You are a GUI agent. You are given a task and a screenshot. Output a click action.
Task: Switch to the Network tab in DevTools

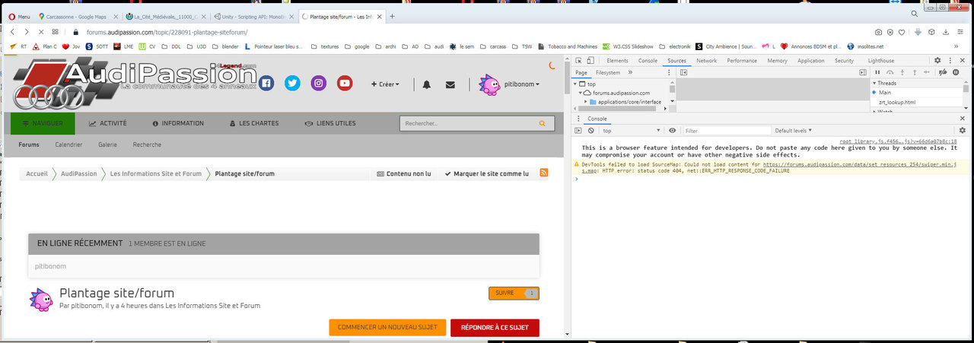706,61
